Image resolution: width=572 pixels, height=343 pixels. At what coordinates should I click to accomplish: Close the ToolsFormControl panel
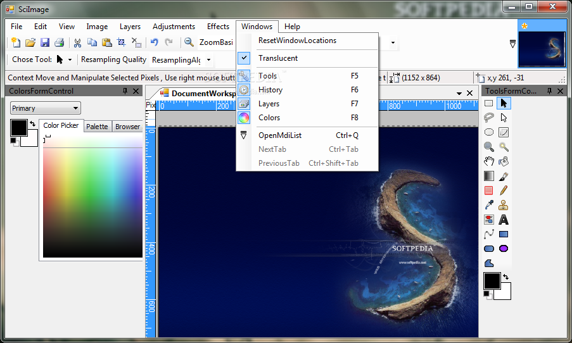[561, 90]
